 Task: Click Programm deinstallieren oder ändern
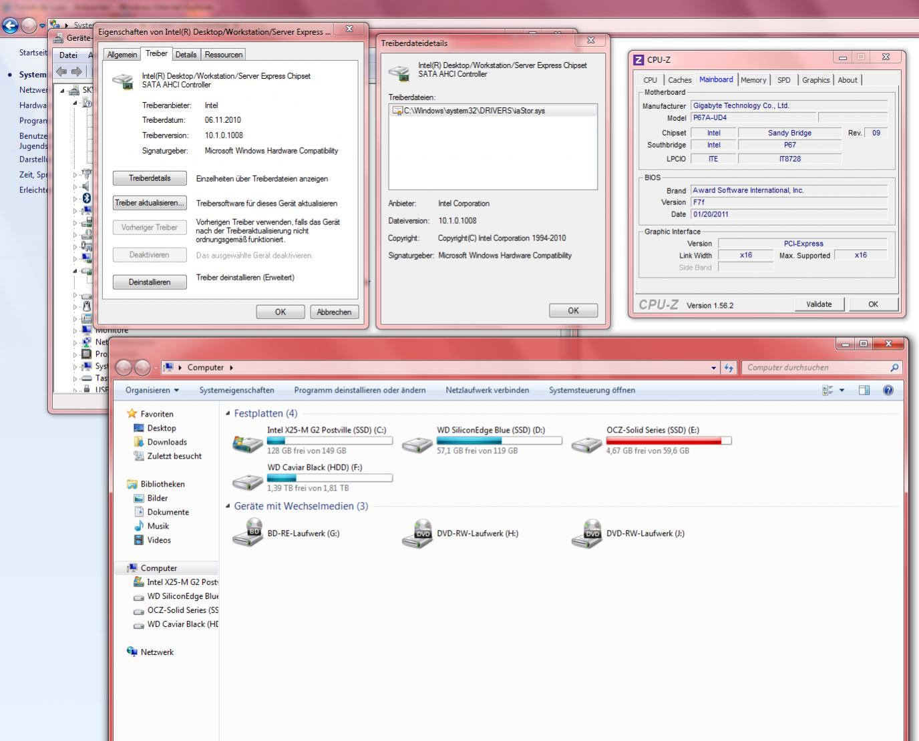click(x=360, y=390)
